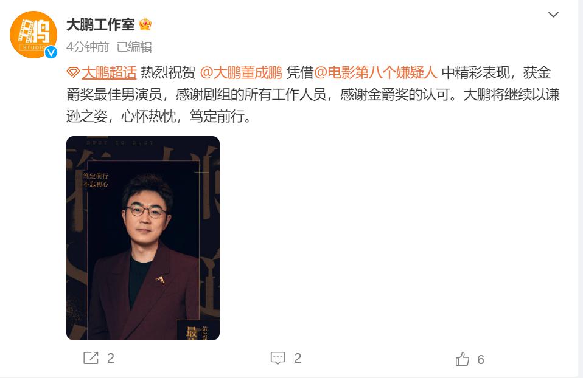The height and width of the screenshot is (378, 583).
Task: Click the blue verified V badge
Action: coord(51,52)
